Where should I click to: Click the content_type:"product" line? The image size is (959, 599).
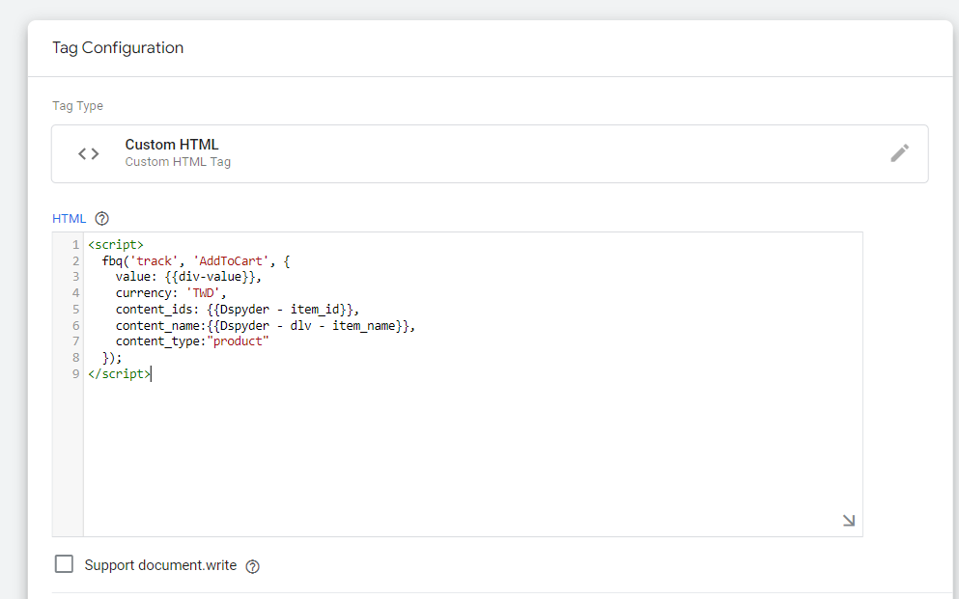(192, 341)
